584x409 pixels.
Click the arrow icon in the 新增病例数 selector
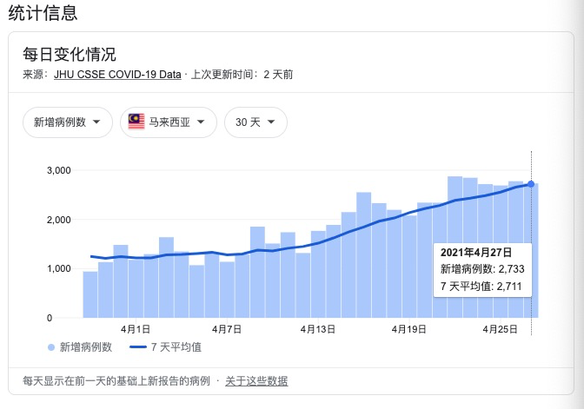[96, 122]
